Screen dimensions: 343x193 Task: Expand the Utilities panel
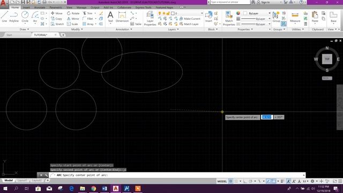(x=297, y=29)
